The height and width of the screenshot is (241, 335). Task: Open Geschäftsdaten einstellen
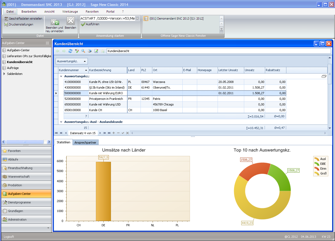pyautogui.click(x=23, y=19)
